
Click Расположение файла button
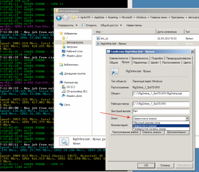125,132
